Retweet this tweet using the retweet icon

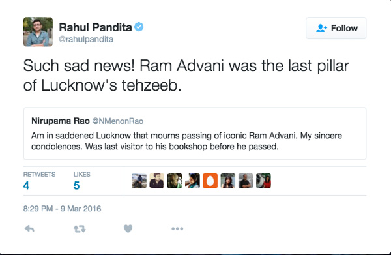pos(80,228)
